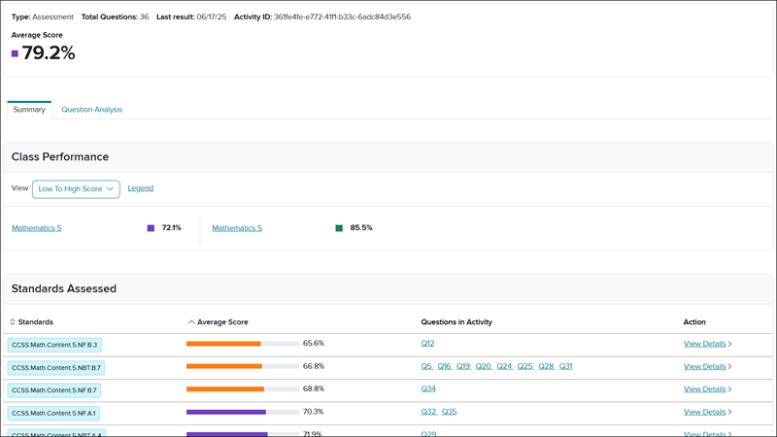Click the sort icon beside Standards header
Viewport: 777px width, 437px height.
coord(13,321)
